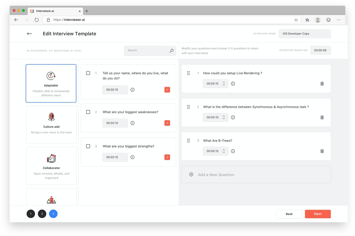This screenshot has width=355, height=236.
Task: Check the 'Tell us your name' question
Action: 88,73
